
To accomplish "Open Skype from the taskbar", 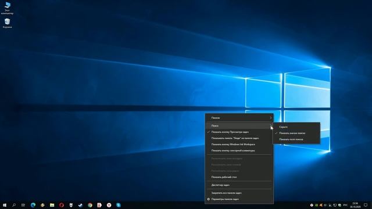I will pos(119,205).
